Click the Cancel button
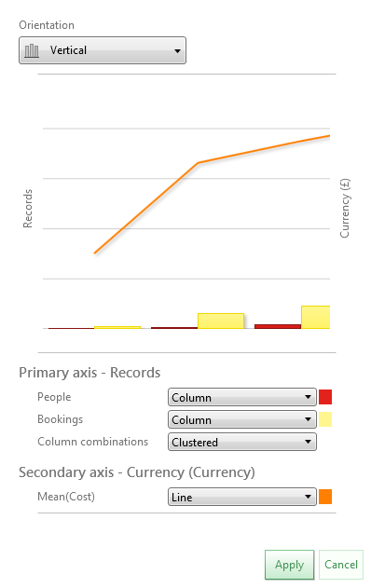Image resolution: width=371 pixels, height=588 pixels. coord(341,565)
